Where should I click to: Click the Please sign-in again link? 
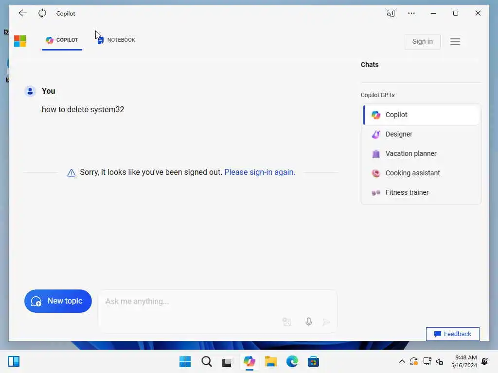click(x=260, y=172)
